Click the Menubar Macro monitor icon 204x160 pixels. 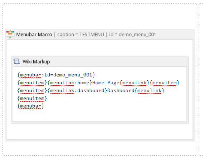coord(10,34)
